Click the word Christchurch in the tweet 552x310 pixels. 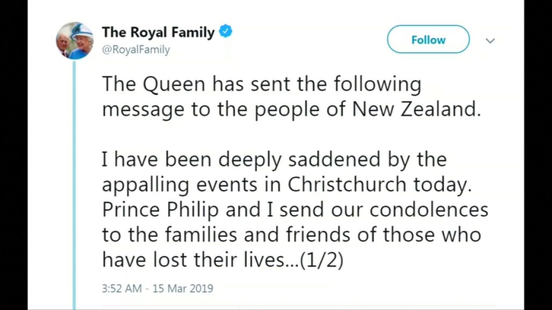coord(347,184)
